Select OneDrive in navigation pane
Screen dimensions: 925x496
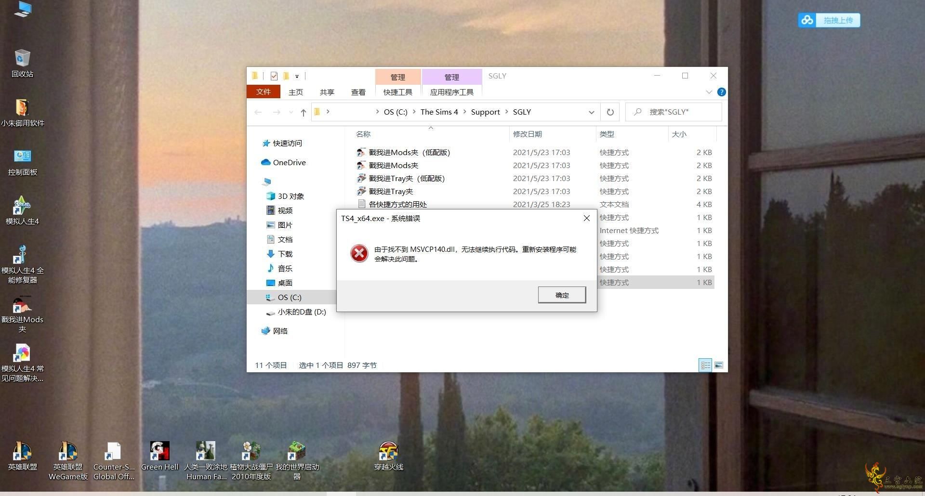[x=284, y=162]
